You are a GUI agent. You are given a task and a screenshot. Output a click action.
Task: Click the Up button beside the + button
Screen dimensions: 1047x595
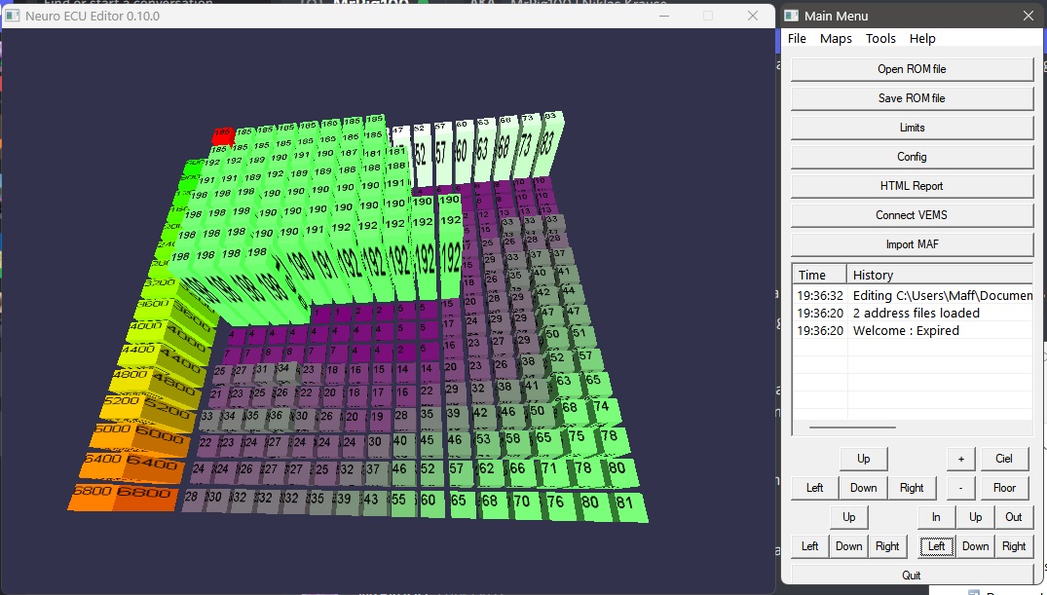click(863, 459)
